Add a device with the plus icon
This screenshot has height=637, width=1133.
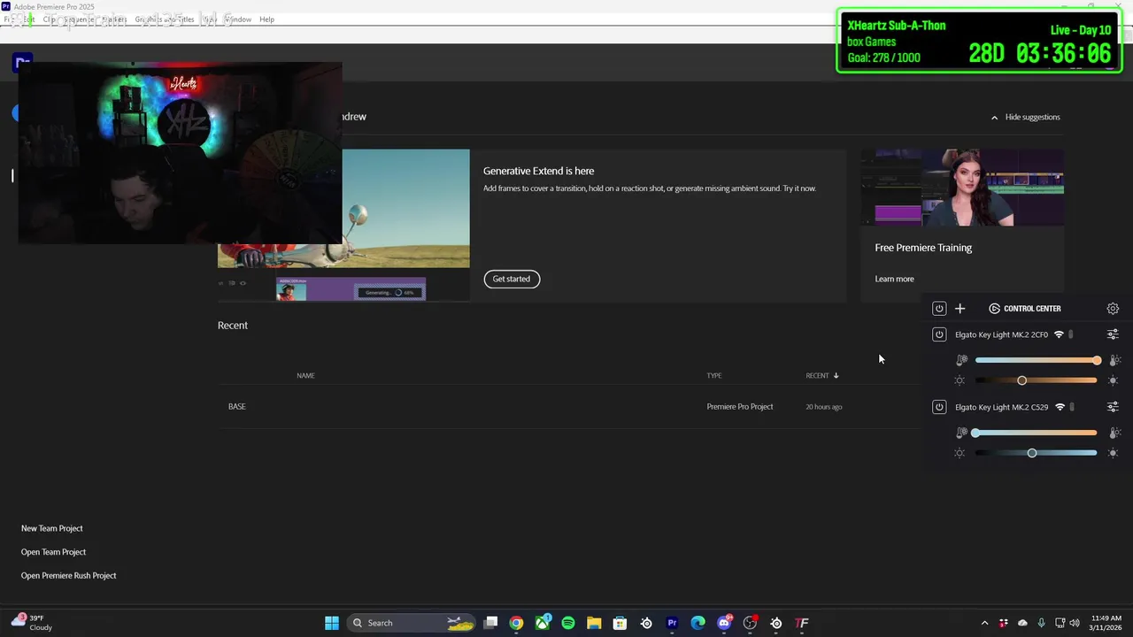point(960,309)
